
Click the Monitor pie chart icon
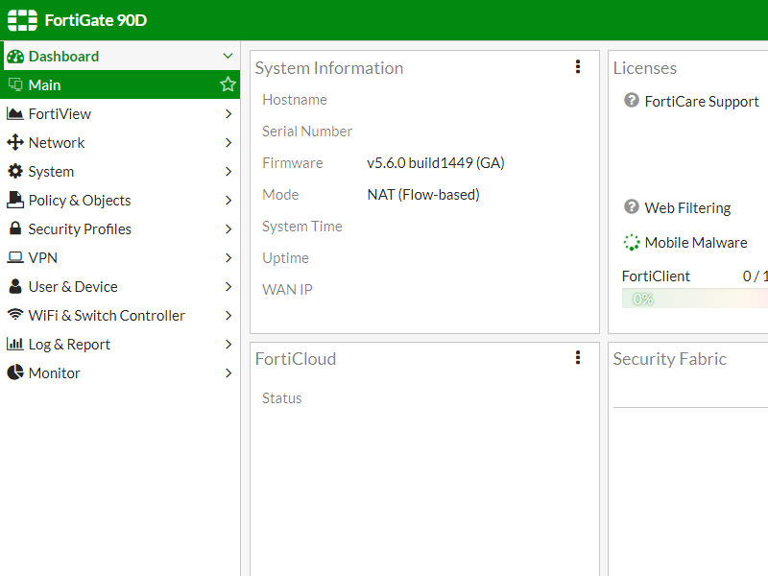point(15,372)
